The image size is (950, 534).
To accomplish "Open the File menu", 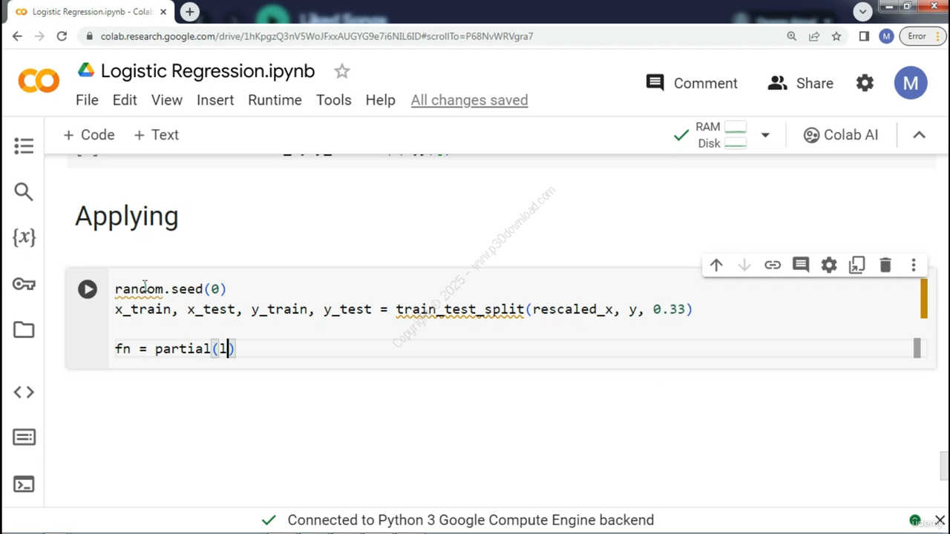I will (x=87, y=100).
